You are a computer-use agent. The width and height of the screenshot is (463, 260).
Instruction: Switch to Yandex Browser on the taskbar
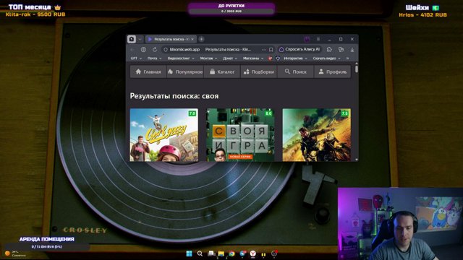(x=253, y=253)
